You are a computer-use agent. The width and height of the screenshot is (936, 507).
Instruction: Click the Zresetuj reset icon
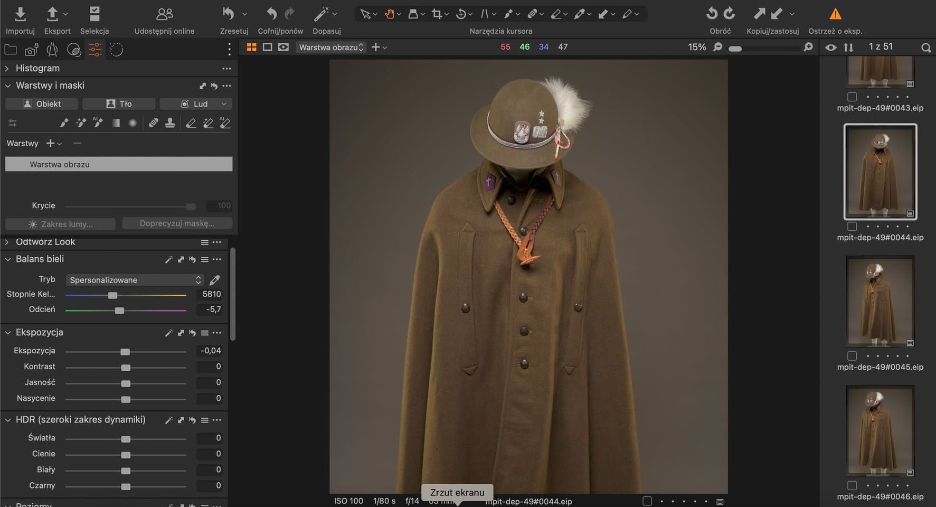pos(229,14)
